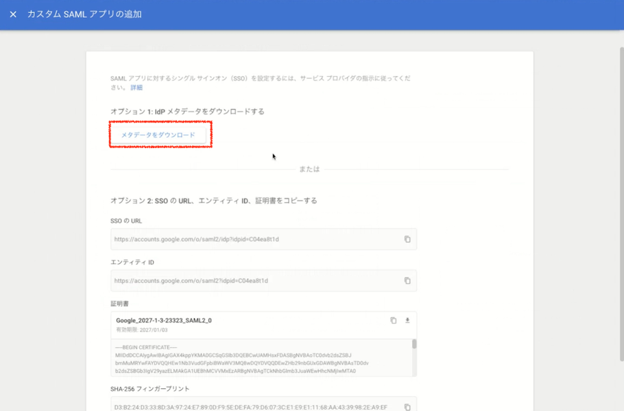Copy the SSO URL with its copy icon

tap(408, 239)
